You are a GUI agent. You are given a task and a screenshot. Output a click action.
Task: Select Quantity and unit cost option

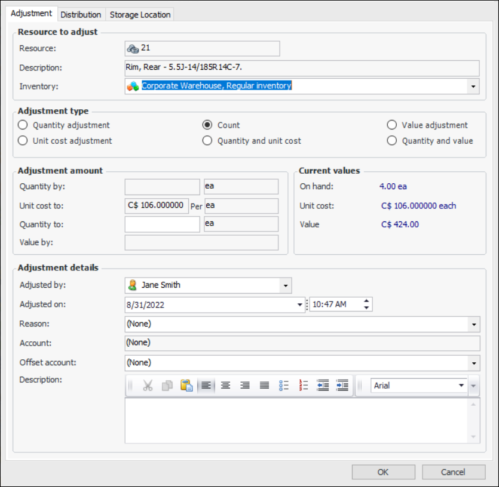tap(207, 141)
